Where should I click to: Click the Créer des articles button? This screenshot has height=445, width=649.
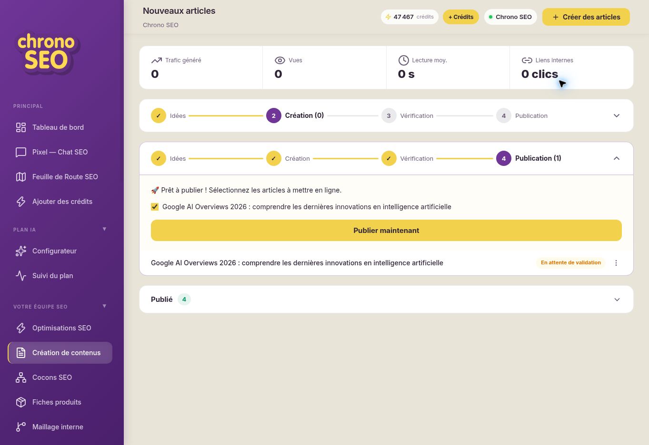[586, 17]
